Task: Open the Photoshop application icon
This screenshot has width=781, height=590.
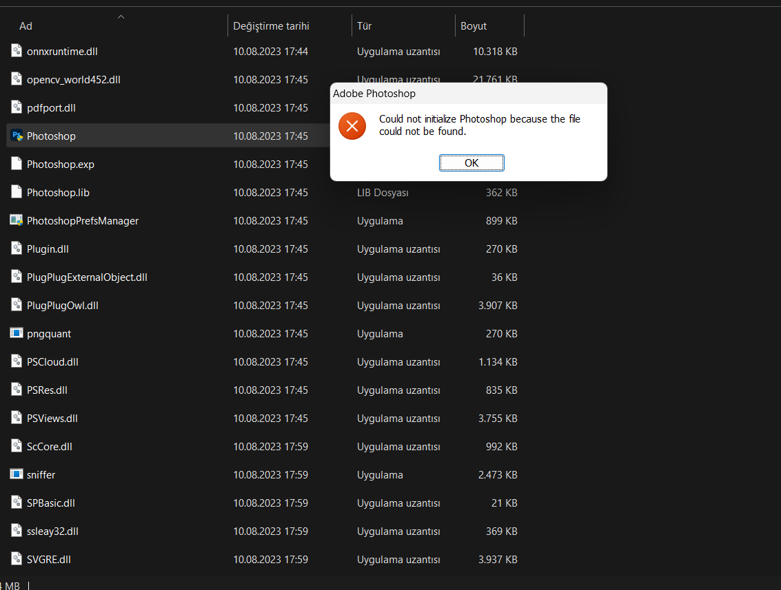Action: click(17, 136)
